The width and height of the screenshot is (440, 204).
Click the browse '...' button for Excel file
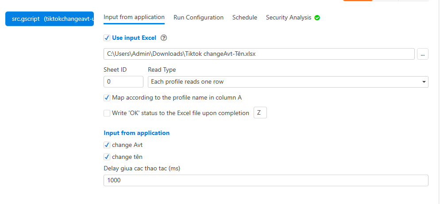[x=422, y=54]
